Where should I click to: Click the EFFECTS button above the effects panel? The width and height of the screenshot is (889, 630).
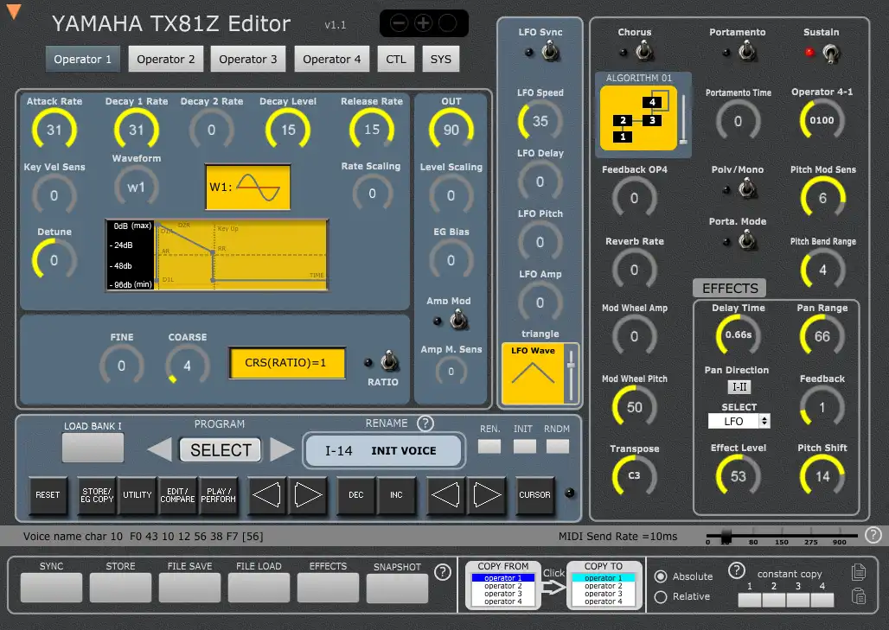coord(730,288)
